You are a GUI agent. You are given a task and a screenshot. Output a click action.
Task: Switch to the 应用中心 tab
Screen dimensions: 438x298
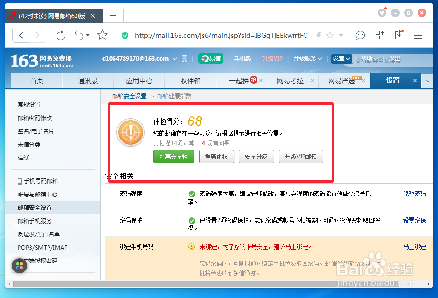pyautogui.click(x=139, y=81)
